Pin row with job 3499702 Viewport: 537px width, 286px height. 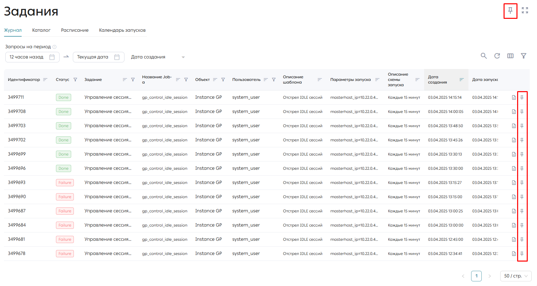tap(522, 140)
